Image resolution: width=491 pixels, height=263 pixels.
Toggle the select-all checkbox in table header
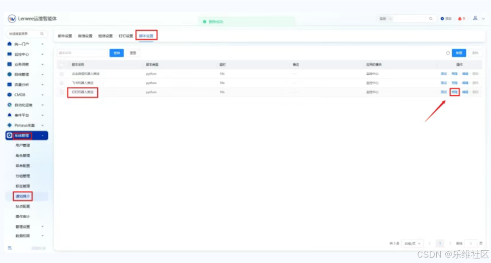click(x=62, y=65)
